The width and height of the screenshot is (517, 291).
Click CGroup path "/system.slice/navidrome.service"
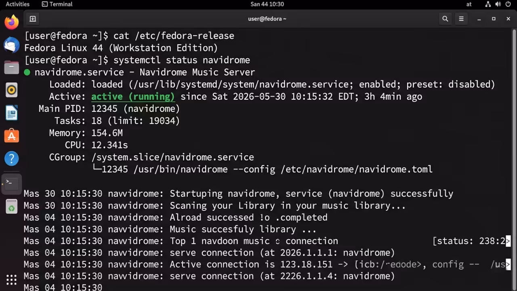pos(172,157)
